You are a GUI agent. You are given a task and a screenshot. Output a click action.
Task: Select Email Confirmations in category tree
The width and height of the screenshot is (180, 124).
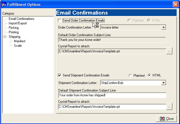coord(22,19)
